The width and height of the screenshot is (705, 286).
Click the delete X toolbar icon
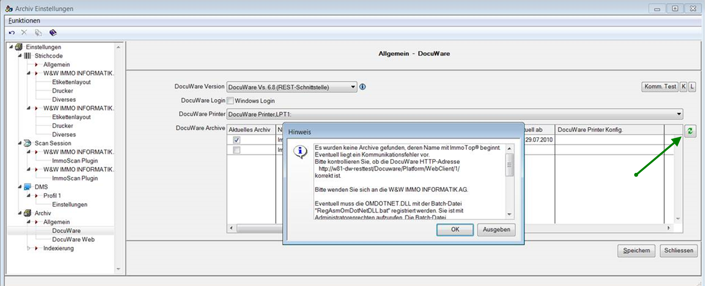point(24,33)
